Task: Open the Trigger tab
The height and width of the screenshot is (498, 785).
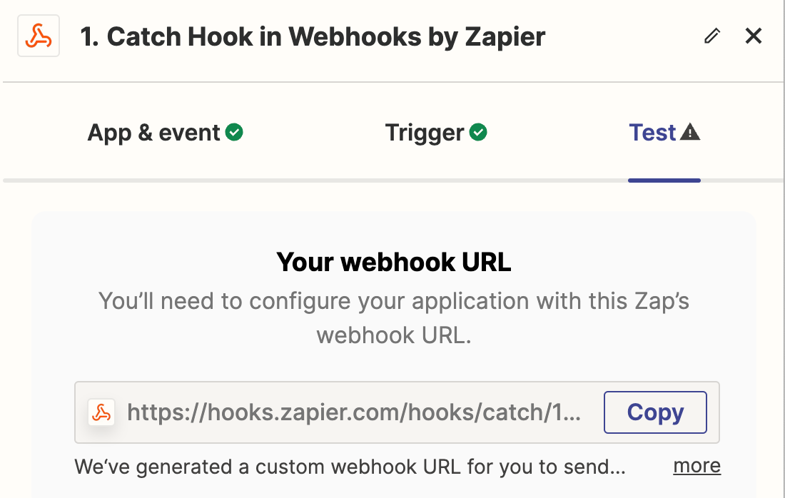Action: pos(425,133)
